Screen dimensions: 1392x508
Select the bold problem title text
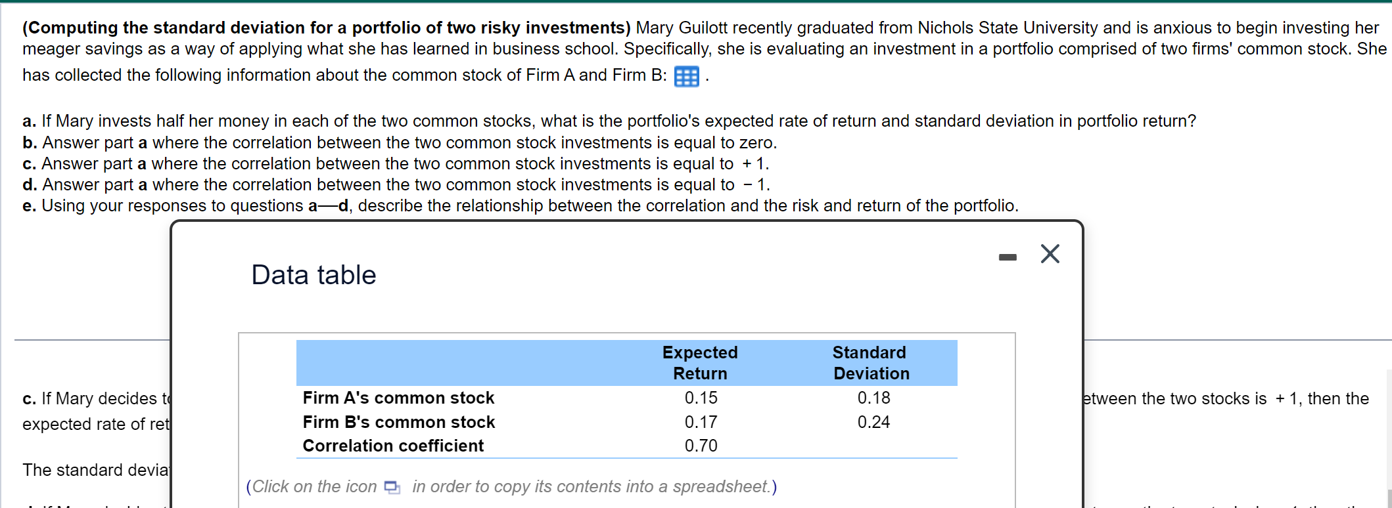tap(325, 28)
